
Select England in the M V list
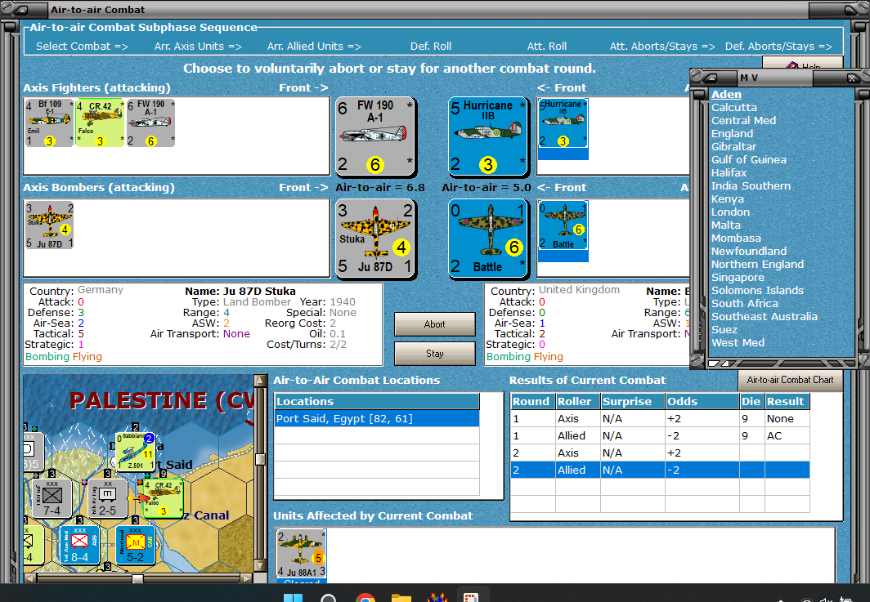(x=733, y=134)
